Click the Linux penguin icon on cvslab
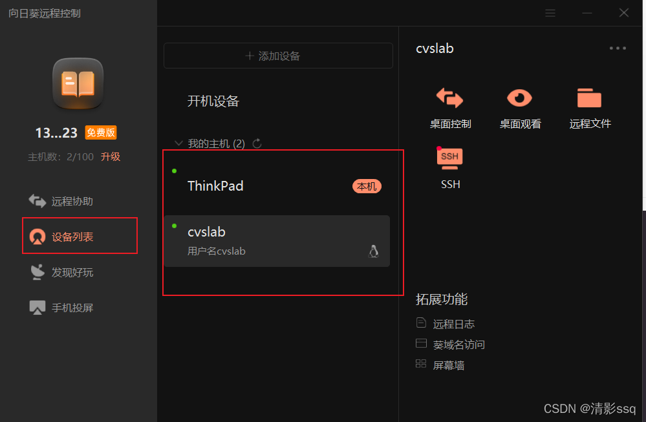 click(x=373, y=251)
